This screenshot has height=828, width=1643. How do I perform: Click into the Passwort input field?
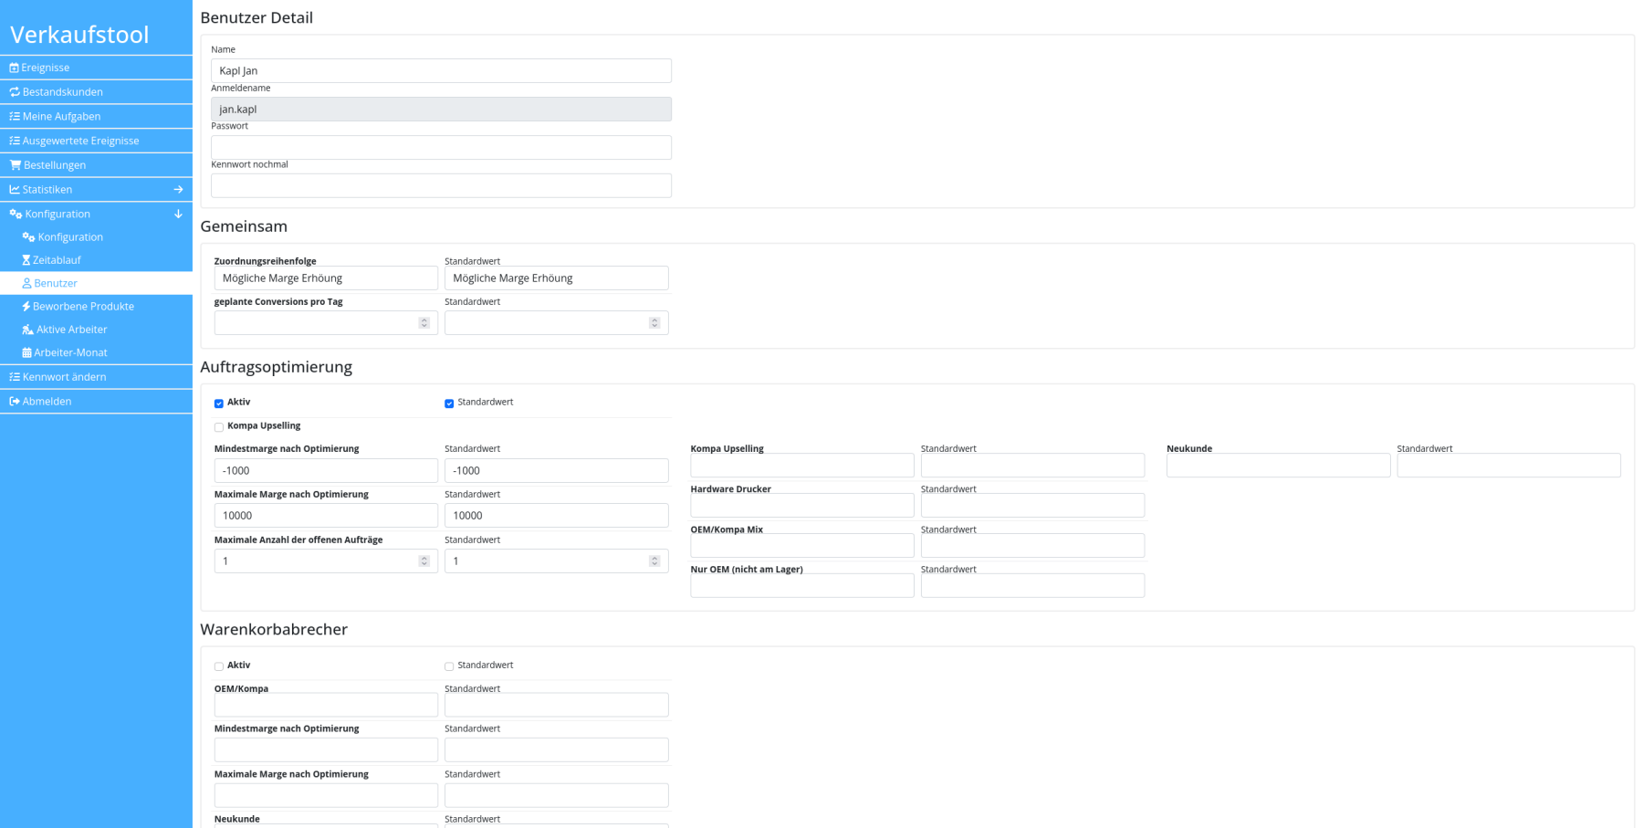pos(441,147)
